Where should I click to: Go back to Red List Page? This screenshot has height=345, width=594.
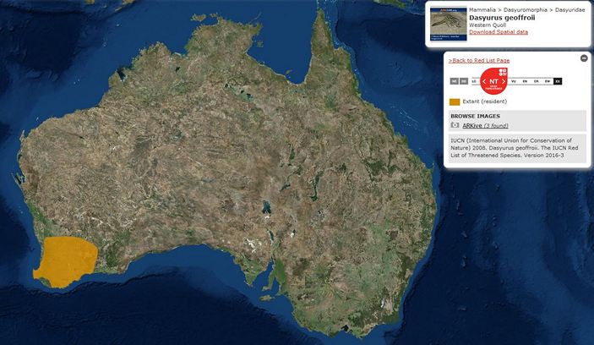coord(478,61)
